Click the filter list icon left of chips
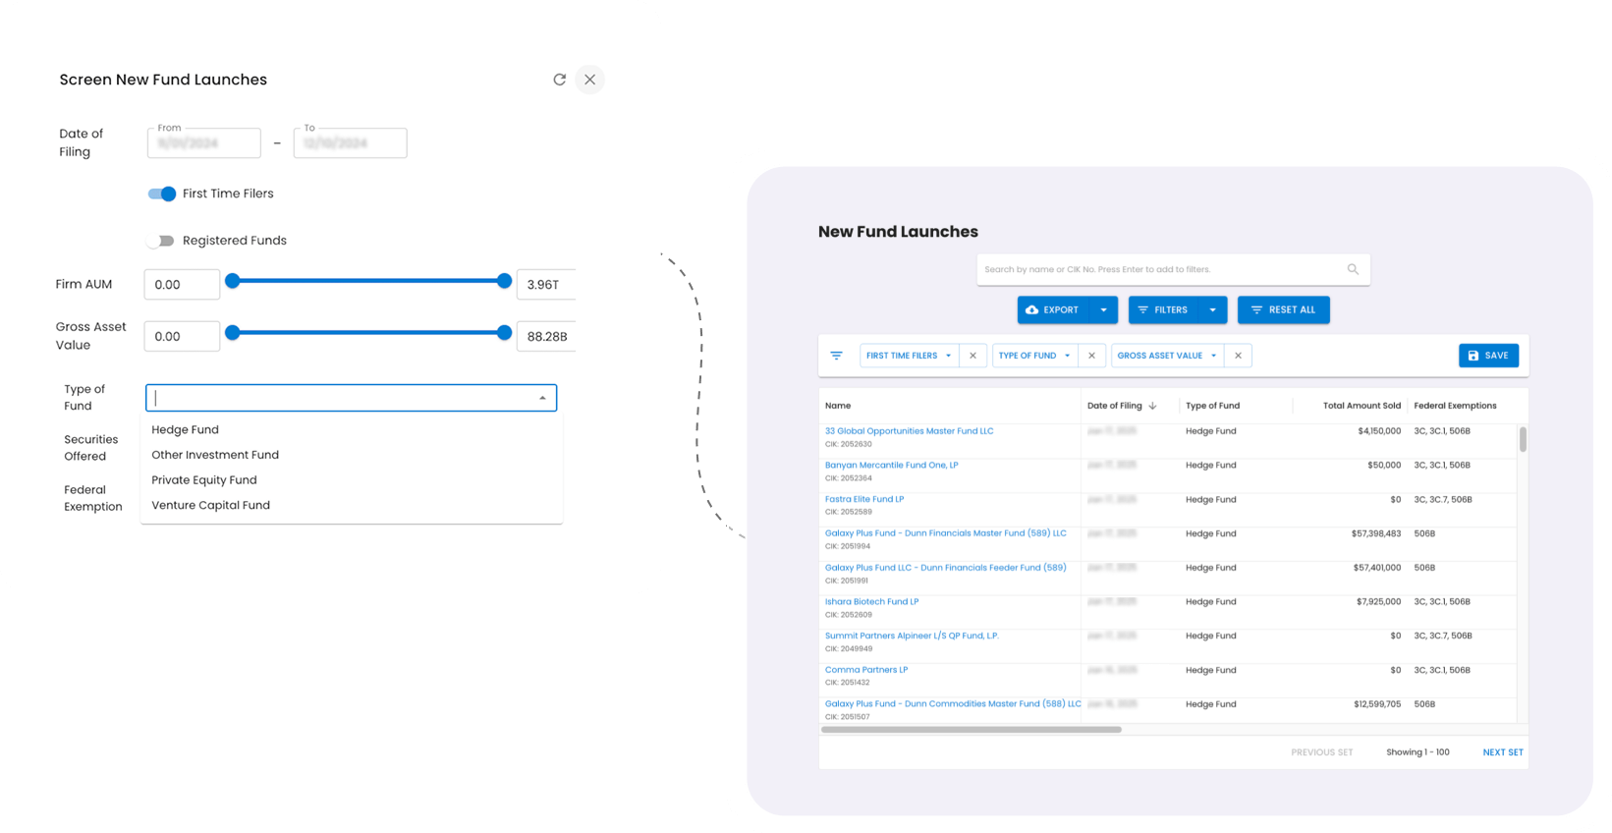This screenshot has height=833, width=1612. 836,356
